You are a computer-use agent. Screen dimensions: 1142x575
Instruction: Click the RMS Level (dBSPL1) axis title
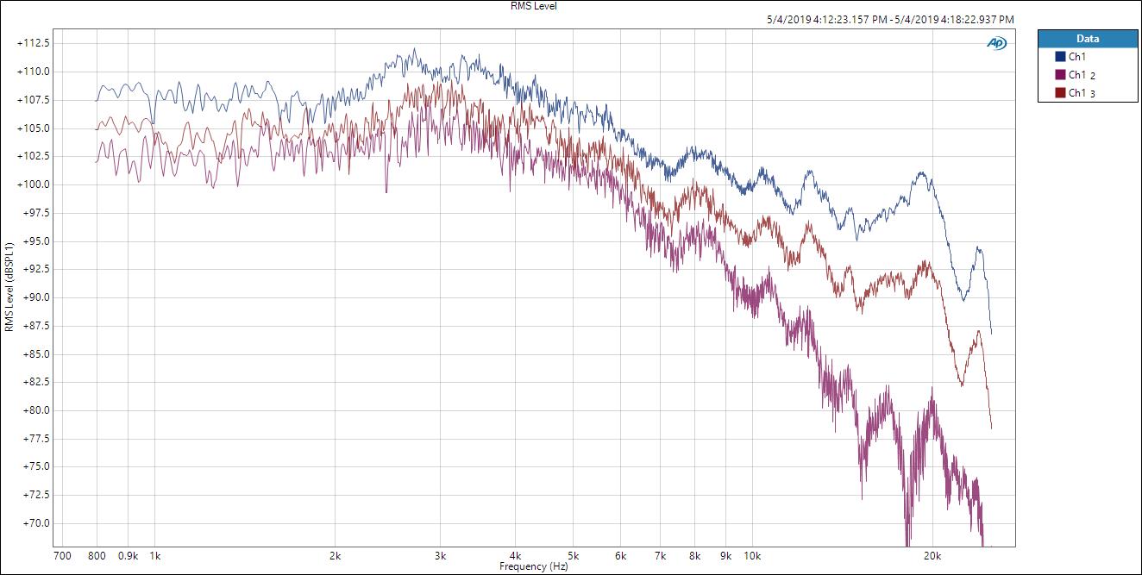click(x=9, y=287)
